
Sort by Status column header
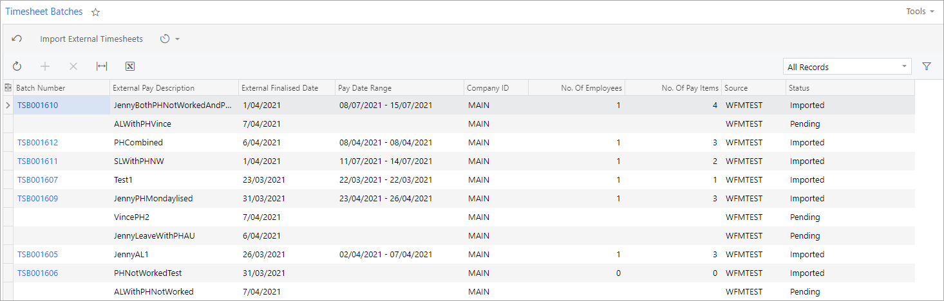(799, 88)
